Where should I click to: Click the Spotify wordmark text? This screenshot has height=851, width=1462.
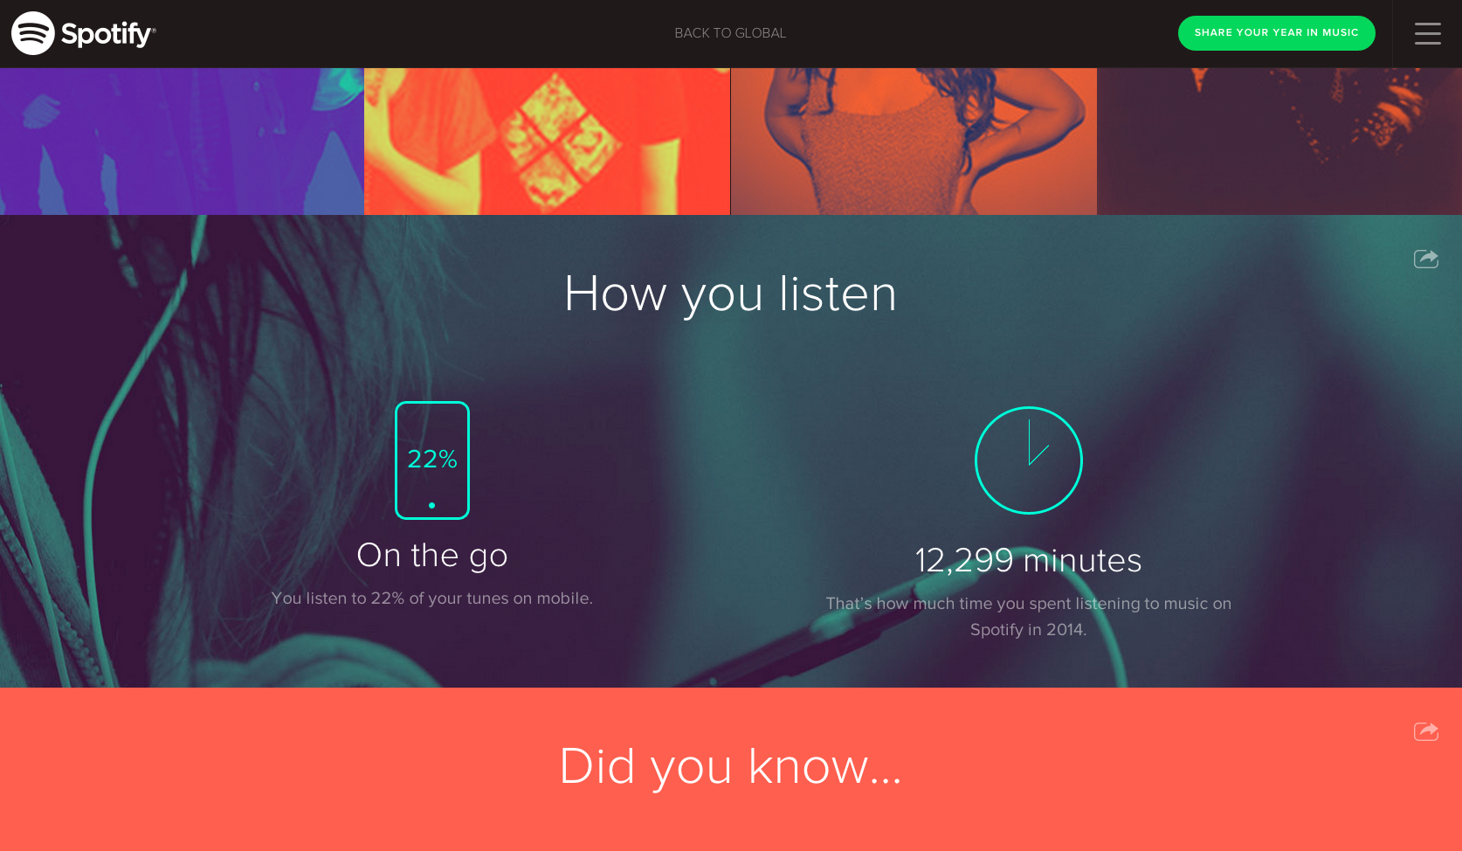108,34
